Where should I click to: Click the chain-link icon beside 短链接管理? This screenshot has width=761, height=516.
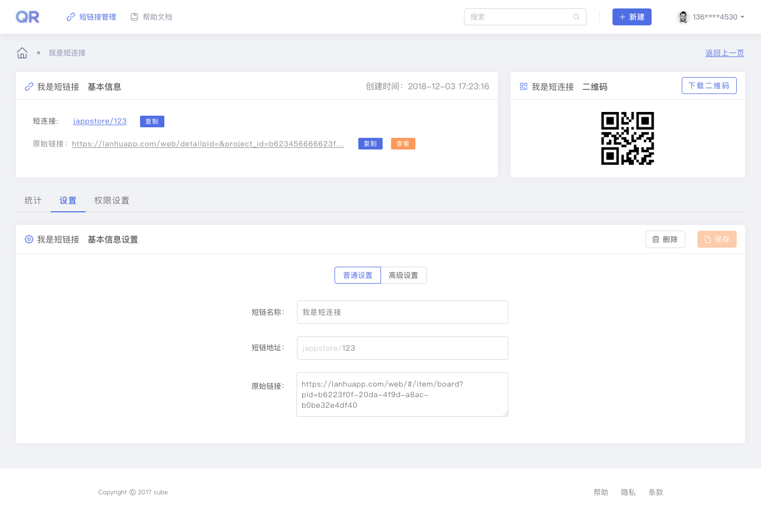point(70,16)
